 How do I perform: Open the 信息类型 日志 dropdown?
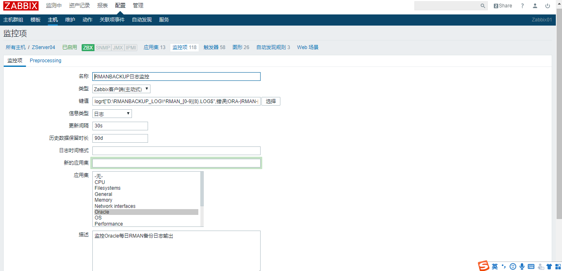pos(112,113)
